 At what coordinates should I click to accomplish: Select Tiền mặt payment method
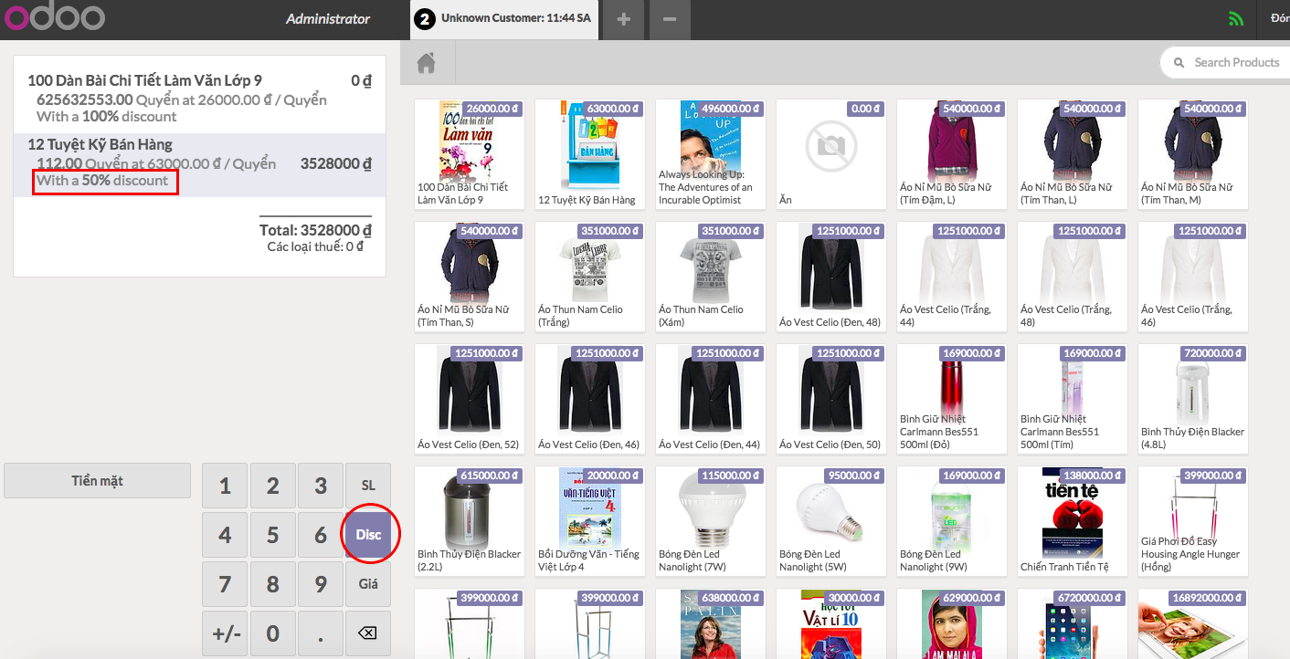point(97,481)
